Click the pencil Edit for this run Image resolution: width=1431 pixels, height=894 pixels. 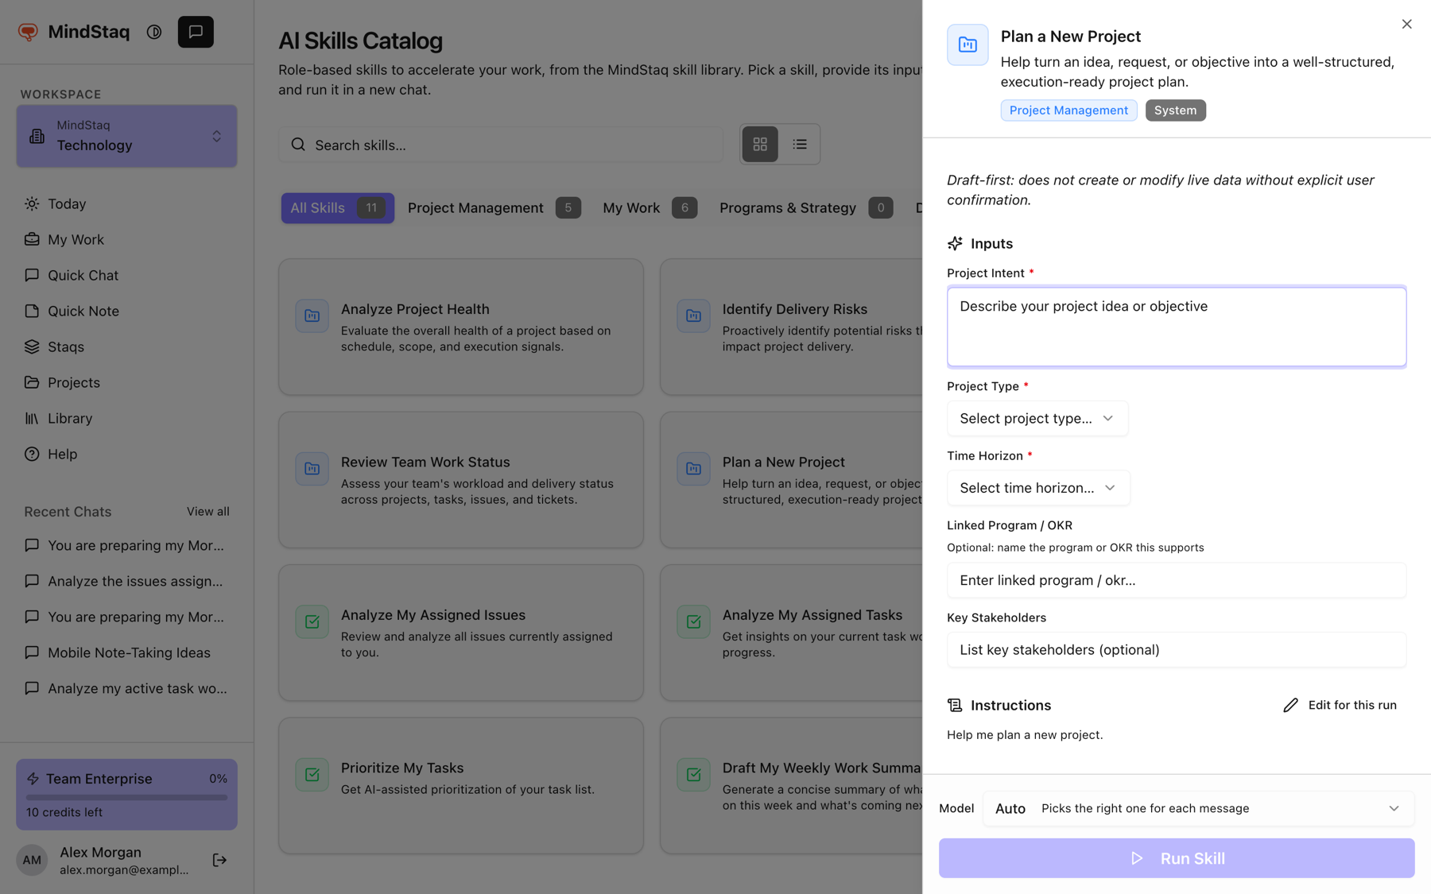1340,706
